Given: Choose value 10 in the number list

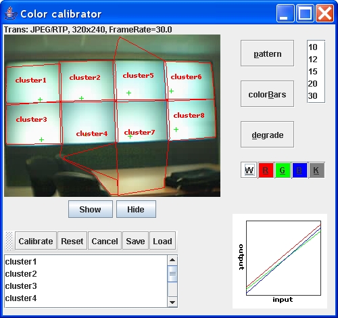Looking at the screenshot, I should click(x=316, y=47).
